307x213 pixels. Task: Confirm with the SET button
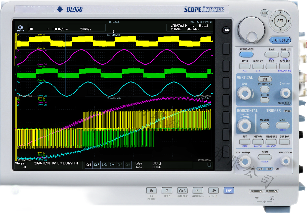(280, 21)
